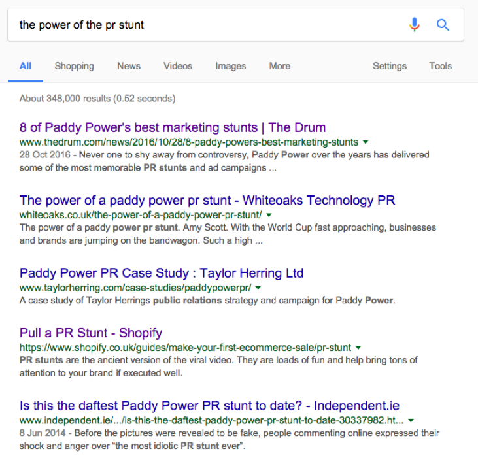Expand dropdown arrow beside whiteoaks.co.uk URL
478x462 pixels.
[269, 215]
